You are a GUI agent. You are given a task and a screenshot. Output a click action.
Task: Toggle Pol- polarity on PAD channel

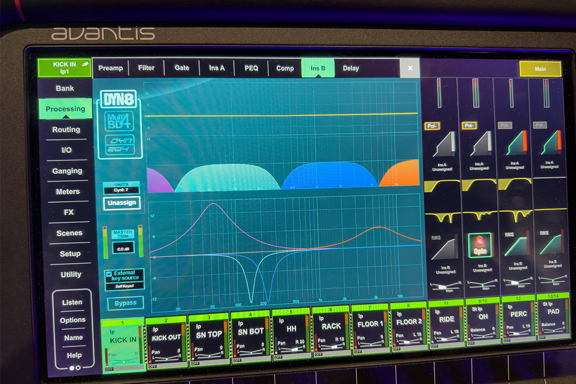click(x=539, y=125)
